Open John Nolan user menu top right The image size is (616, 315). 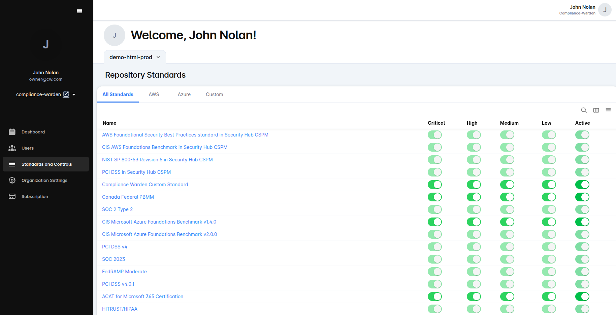[x=605, y=10]
